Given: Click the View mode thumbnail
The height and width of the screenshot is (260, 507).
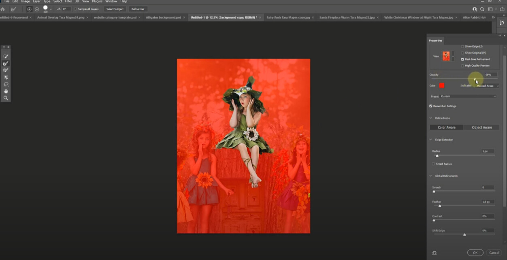Looking at the screenshot, I should (447, 56).
